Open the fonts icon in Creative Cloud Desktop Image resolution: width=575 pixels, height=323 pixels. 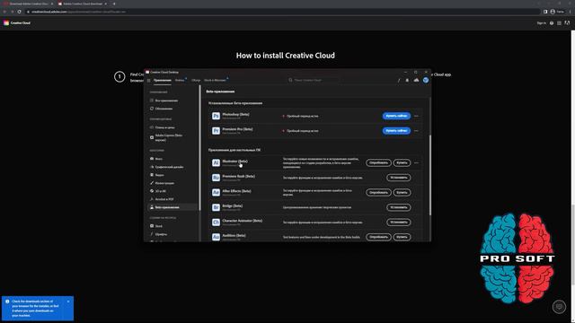[x=399, y=80]
